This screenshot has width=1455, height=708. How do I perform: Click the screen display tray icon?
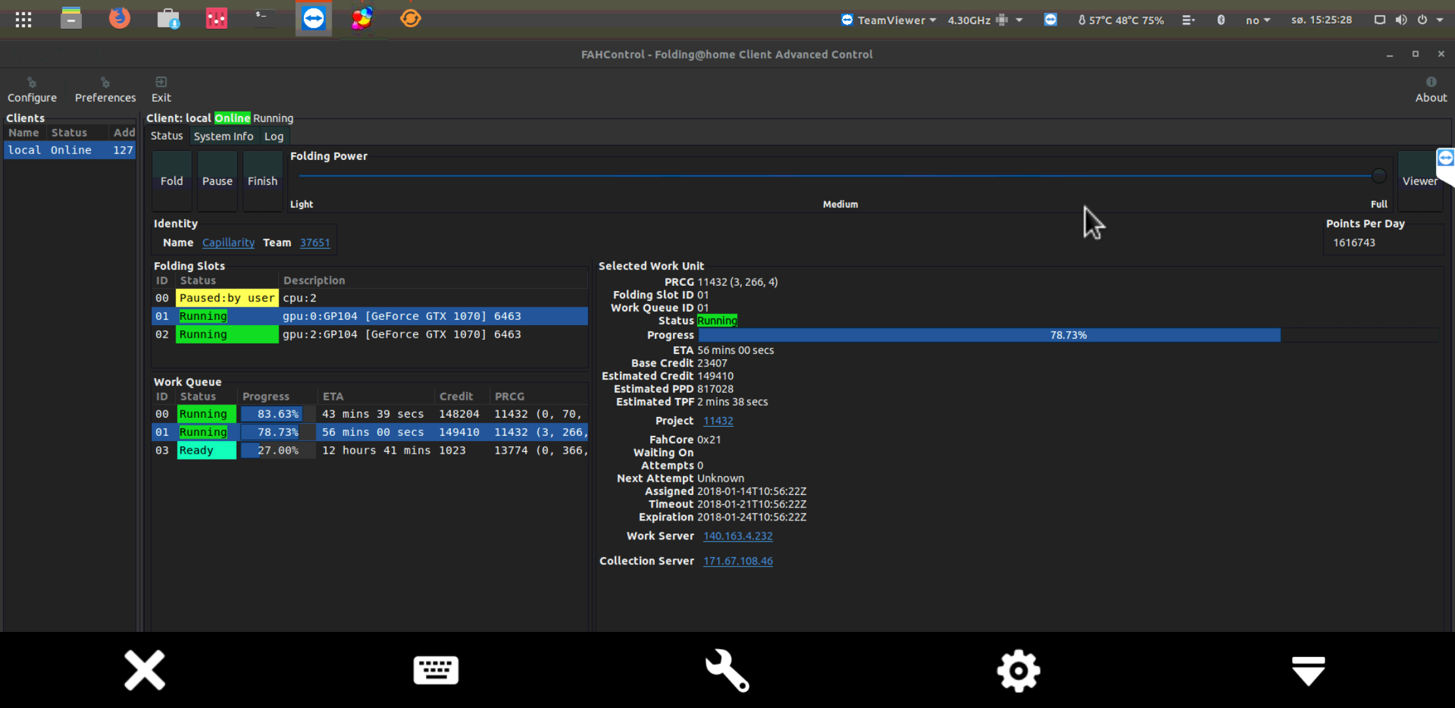point(1380,20)
